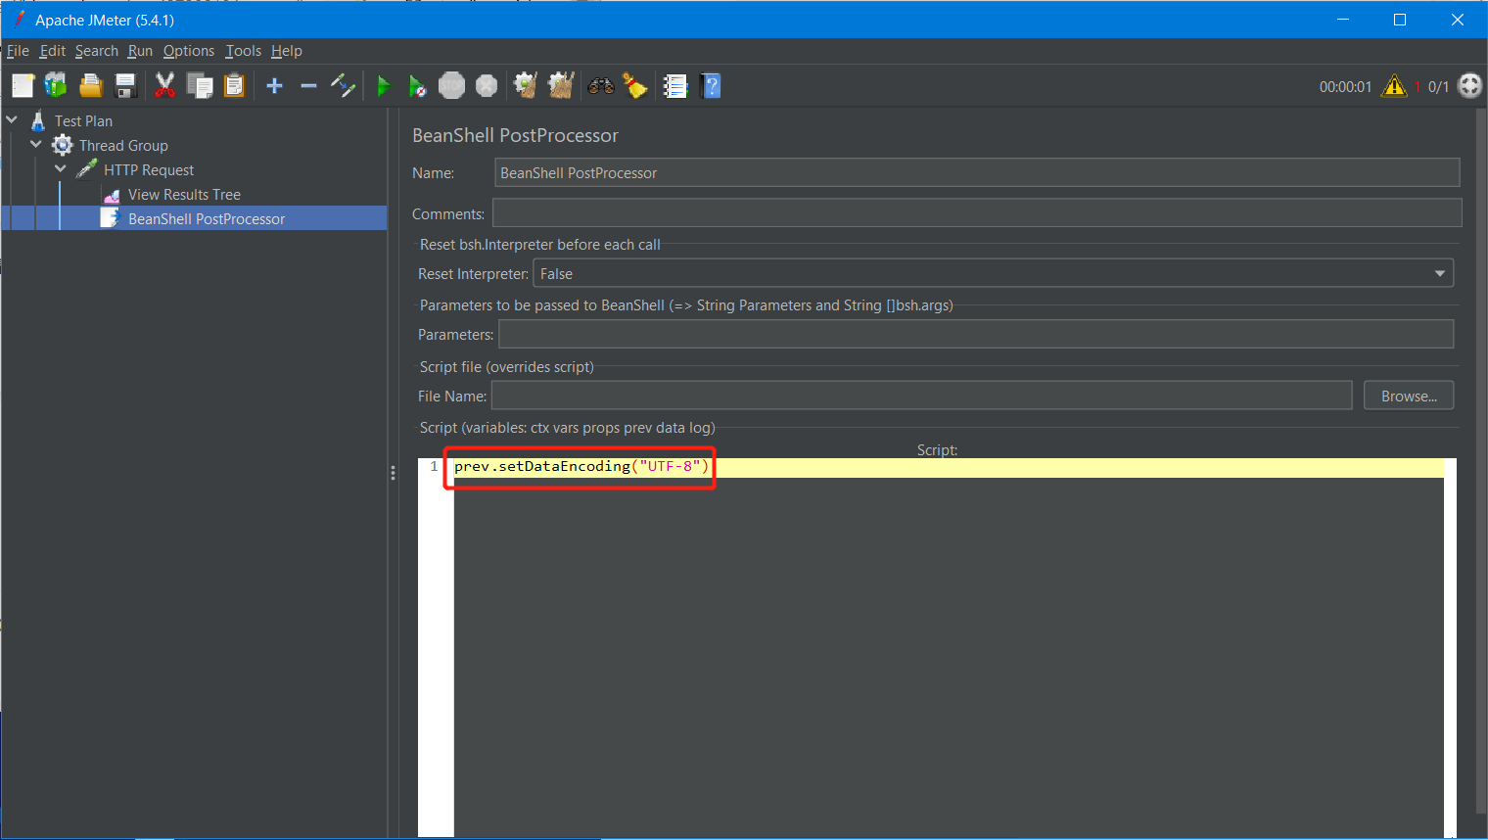Open the File menu
This screenshot has width=1488, height=840.
coord(18,51)
